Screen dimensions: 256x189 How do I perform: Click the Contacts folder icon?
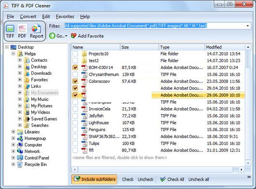click(x=27, y=60)
